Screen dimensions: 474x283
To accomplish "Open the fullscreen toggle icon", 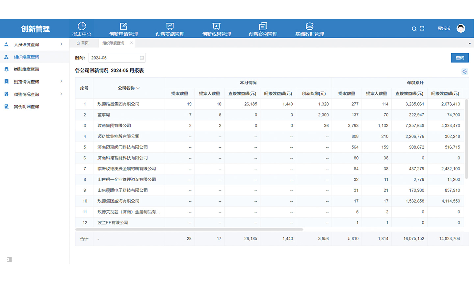I will [x=422, y=28].
